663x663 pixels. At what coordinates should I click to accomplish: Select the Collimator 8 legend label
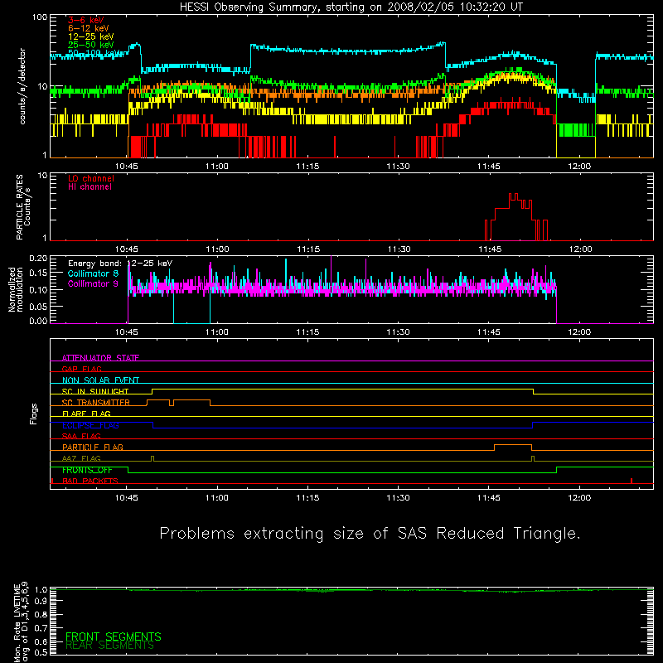click(x=93, y=273)
